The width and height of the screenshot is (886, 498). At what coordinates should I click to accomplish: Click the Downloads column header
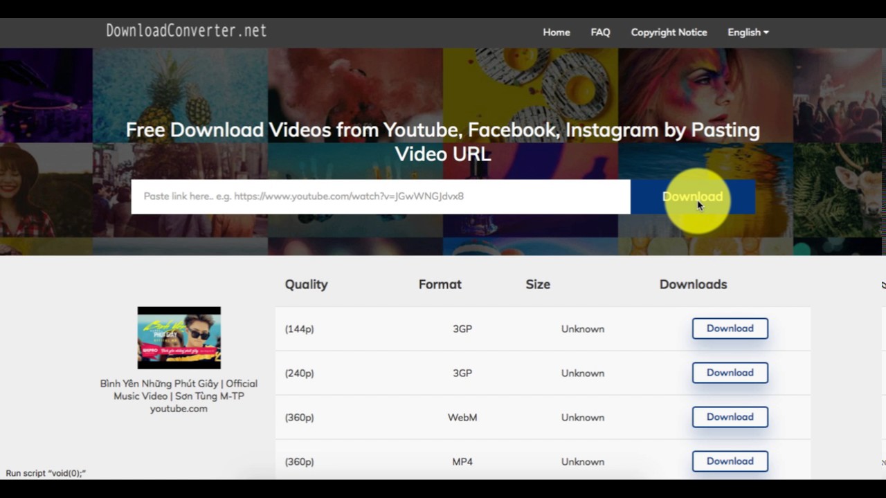coord(693,284)
